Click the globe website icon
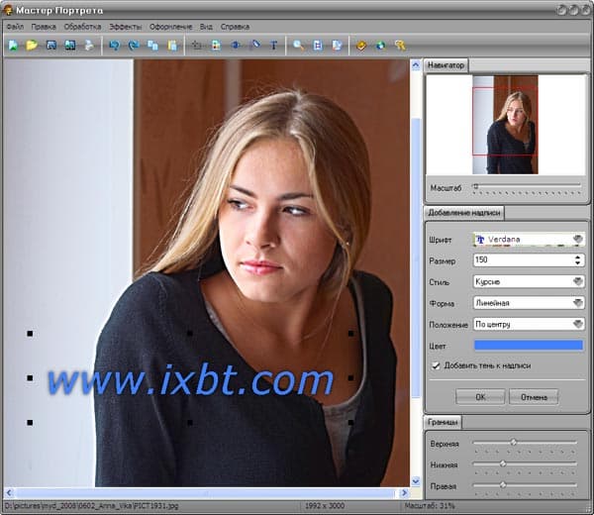 (381, 46)
